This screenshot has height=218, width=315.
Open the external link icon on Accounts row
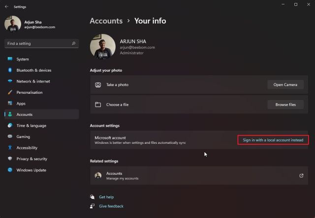(301, 175)
